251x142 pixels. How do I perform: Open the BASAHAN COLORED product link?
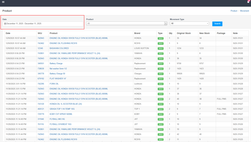[59, 48]
